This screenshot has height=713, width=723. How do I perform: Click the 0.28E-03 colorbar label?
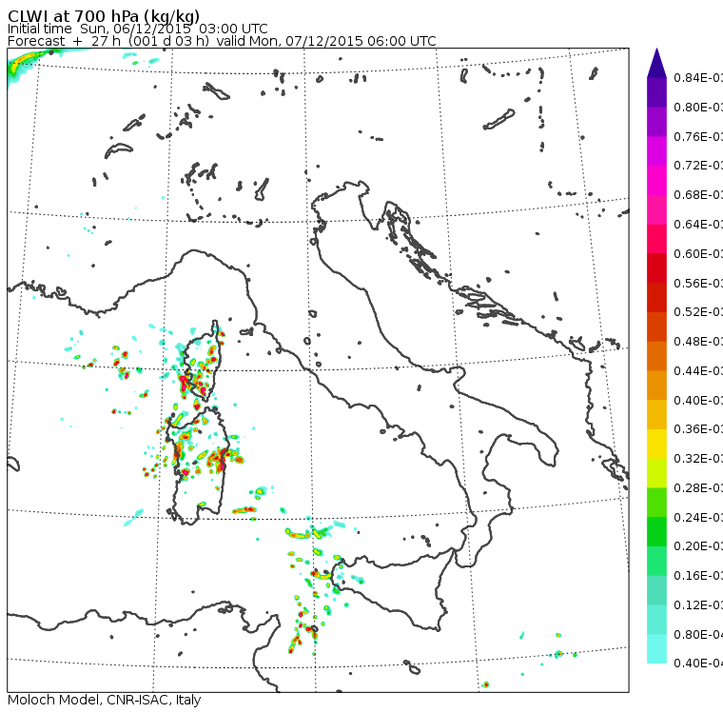click(x=698, y=487)
